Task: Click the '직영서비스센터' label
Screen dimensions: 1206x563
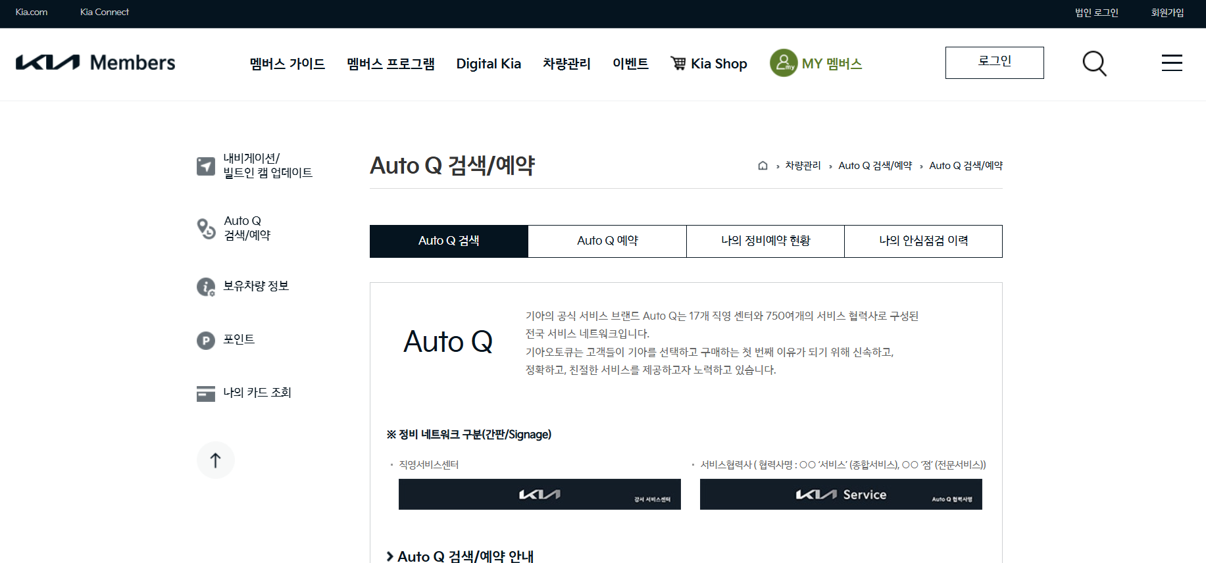Action: pyautogui.click(x=429, y=465)
